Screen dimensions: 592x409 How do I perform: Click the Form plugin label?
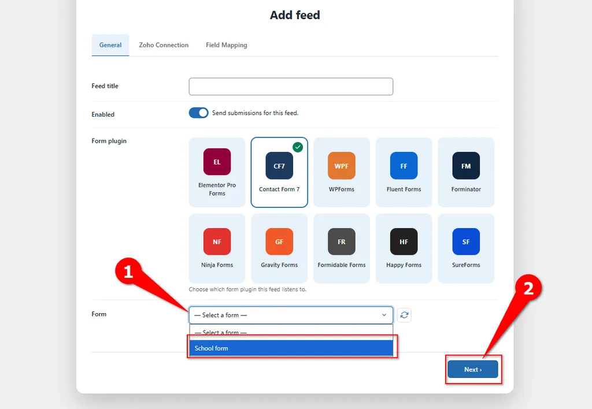pos(109,141)
